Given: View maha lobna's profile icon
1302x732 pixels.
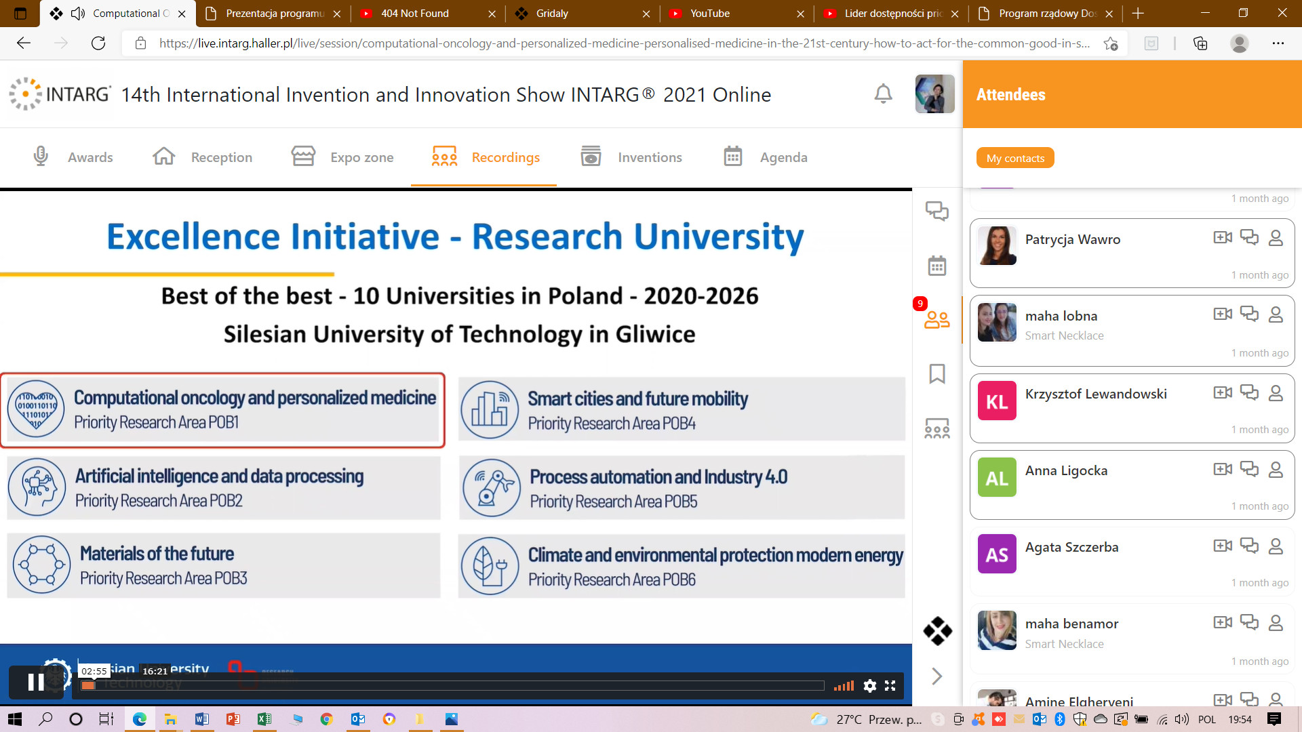Looking at the screenshot, I should 1276,314.
